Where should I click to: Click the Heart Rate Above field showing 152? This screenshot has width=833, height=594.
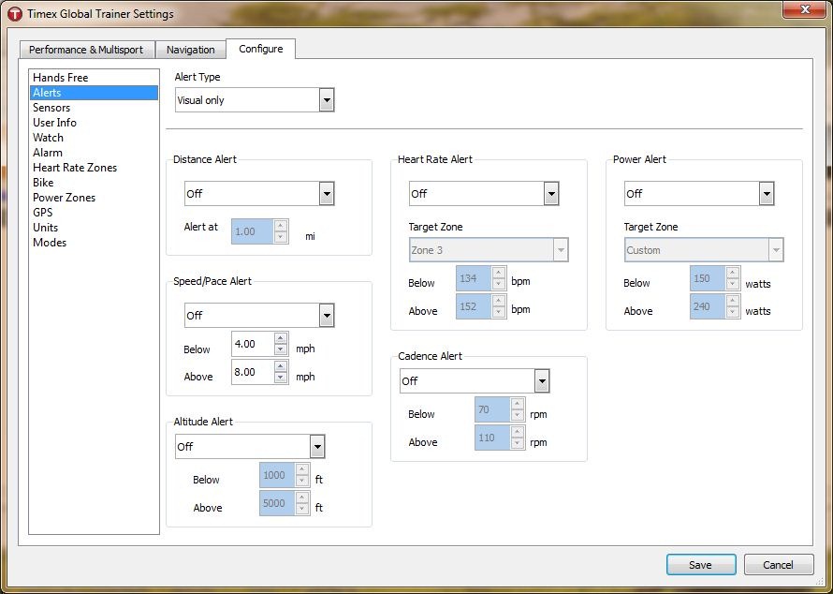(x=474, y=306)
